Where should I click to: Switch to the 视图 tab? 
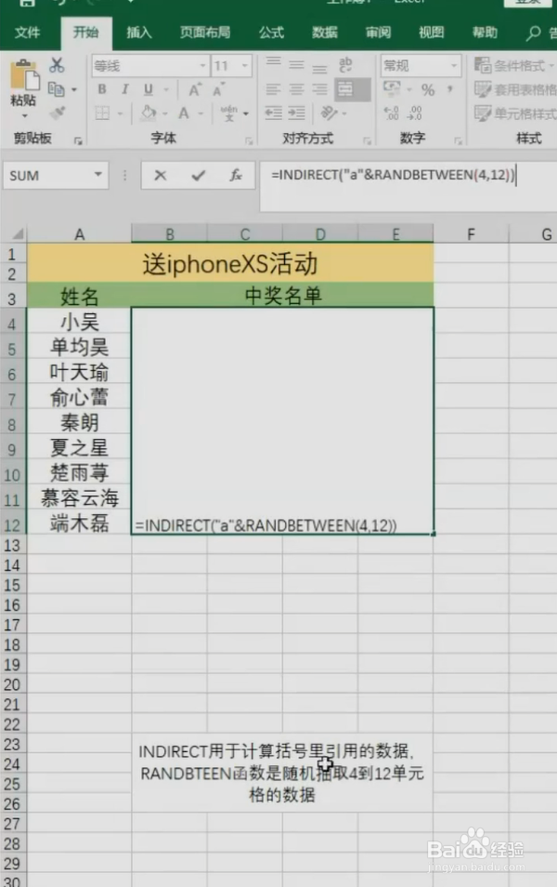point(431,33)
